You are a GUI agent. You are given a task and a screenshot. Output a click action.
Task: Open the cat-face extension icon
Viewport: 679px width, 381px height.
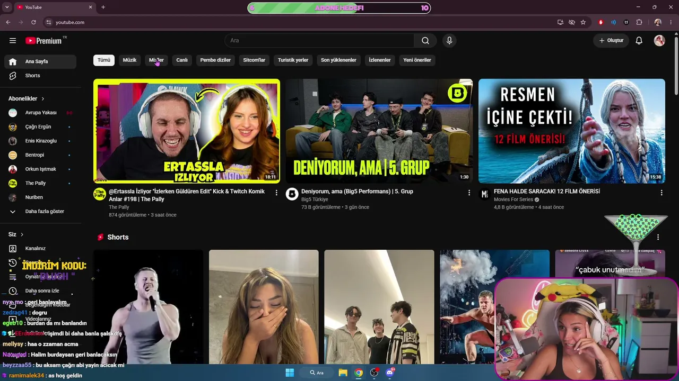pyautogui.click(x=626, y=22)
